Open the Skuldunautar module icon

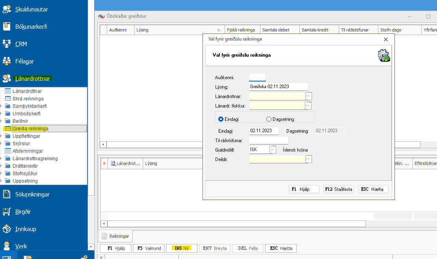[7, 9]
